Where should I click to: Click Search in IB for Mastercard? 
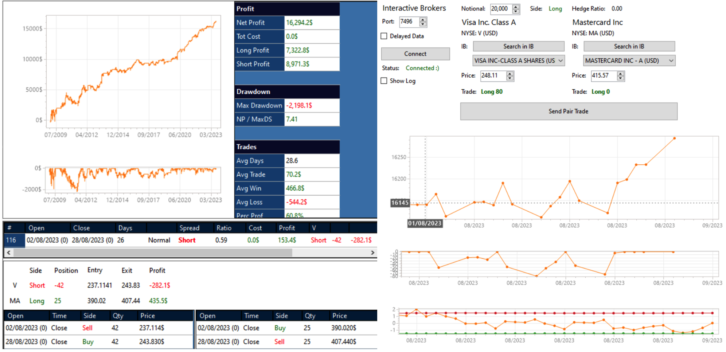click(x=629, y=46)
